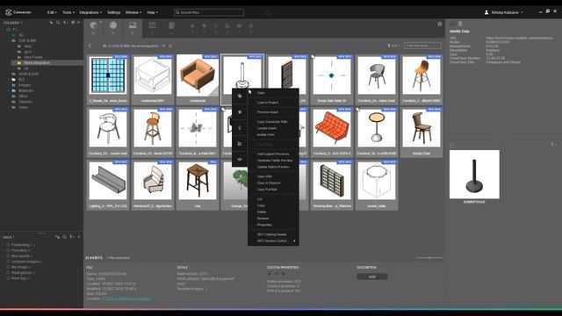Image resolution: width=562 pixels, height=316 pixels.
Task: Open the Edit menu
Action: [x=53, y=12]
